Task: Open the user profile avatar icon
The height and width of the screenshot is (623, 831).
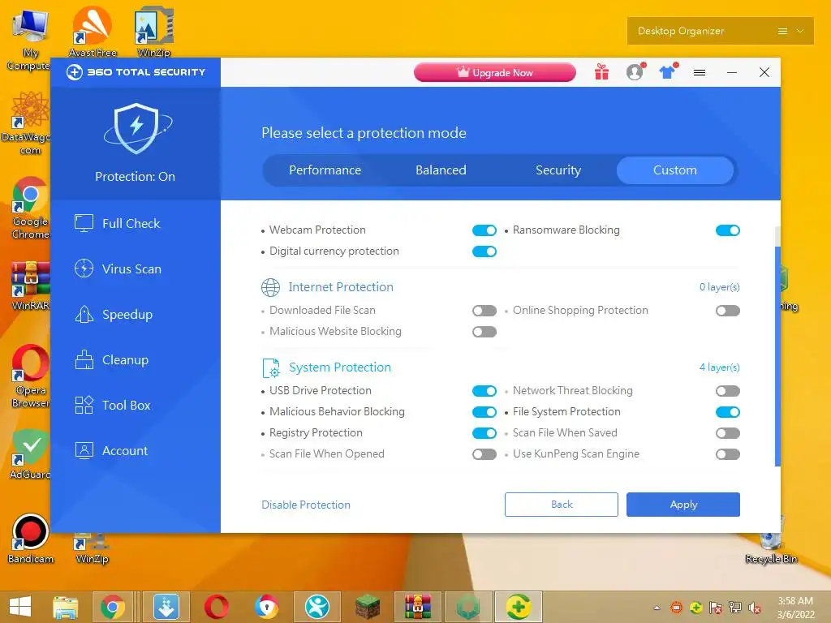Action: point(635,72)
